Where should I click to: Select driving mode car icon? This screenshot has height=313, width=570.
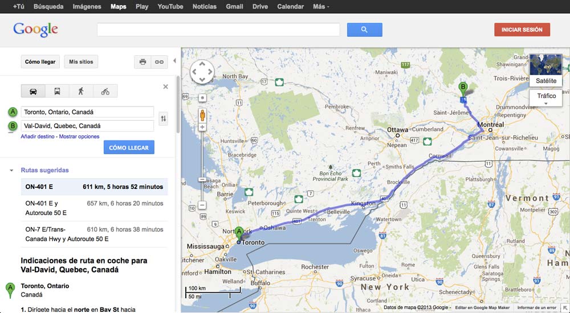click(33, 91)
